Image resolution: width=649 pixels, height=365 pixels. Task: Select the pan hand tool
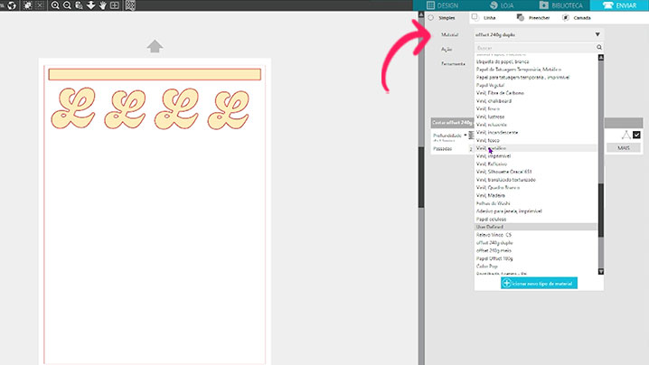click(x=102, y=5)
